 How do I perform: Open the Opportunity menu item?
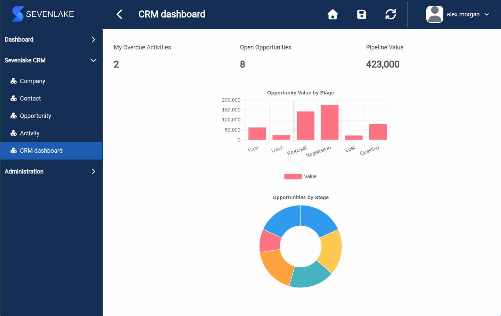click(51, 116)
